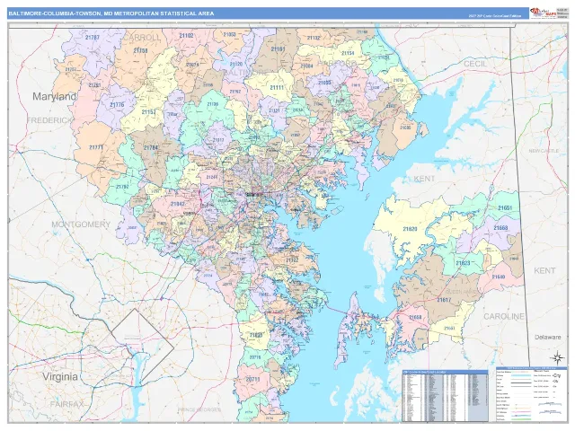
Task: Click ZIP code label 21084
Action: pos(306,66)
